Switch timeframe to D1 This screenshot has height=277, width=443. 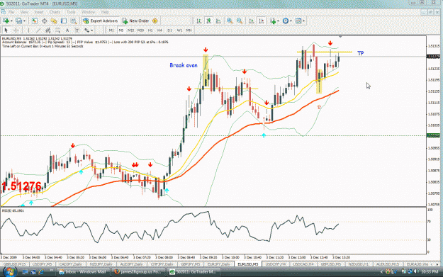click(169, 30)
